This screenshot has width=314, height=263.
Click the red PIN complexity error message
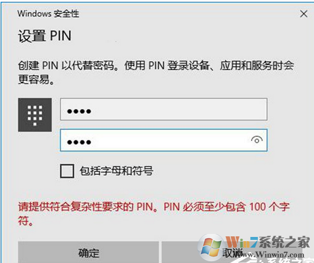coord(154,213)
